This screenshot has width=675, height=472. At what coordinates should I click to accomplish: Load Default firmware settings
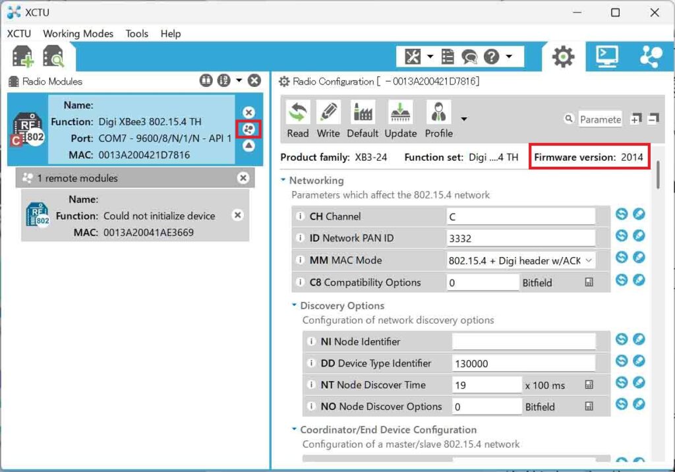363,120
